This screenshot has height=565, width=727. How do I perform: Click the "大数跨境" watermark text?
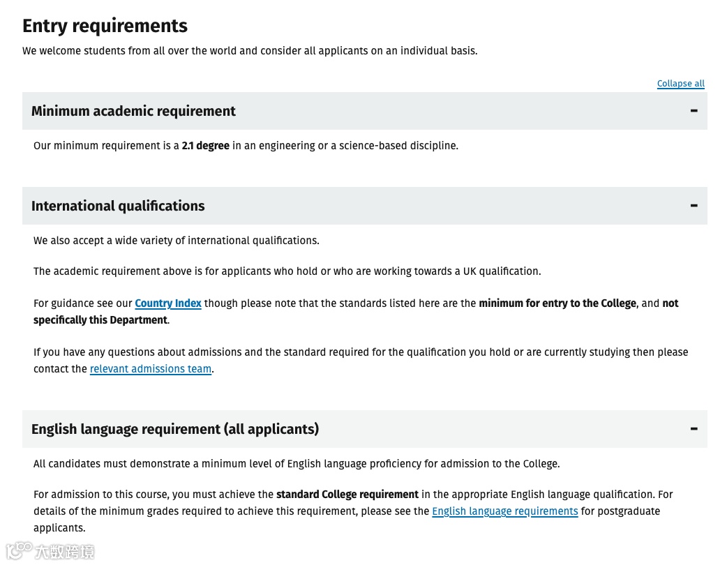pos(66,552)
